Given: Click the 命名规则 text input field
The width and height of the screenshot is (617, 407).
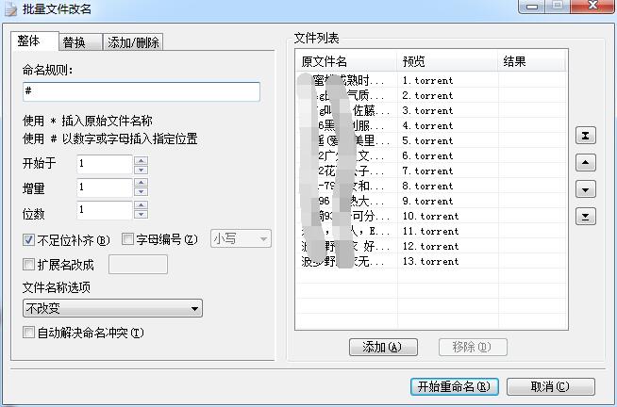Looking at the screenshot, I should pyautogui.click(x=141, y=91).
